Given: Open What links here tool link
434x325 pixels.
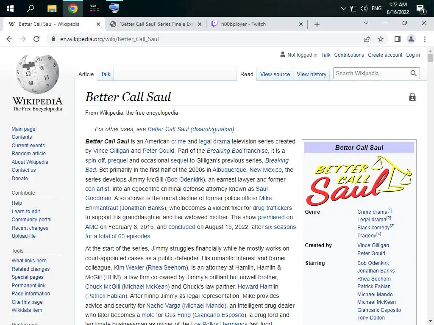Looking at the screenshot, I should (x=29, y=260).
